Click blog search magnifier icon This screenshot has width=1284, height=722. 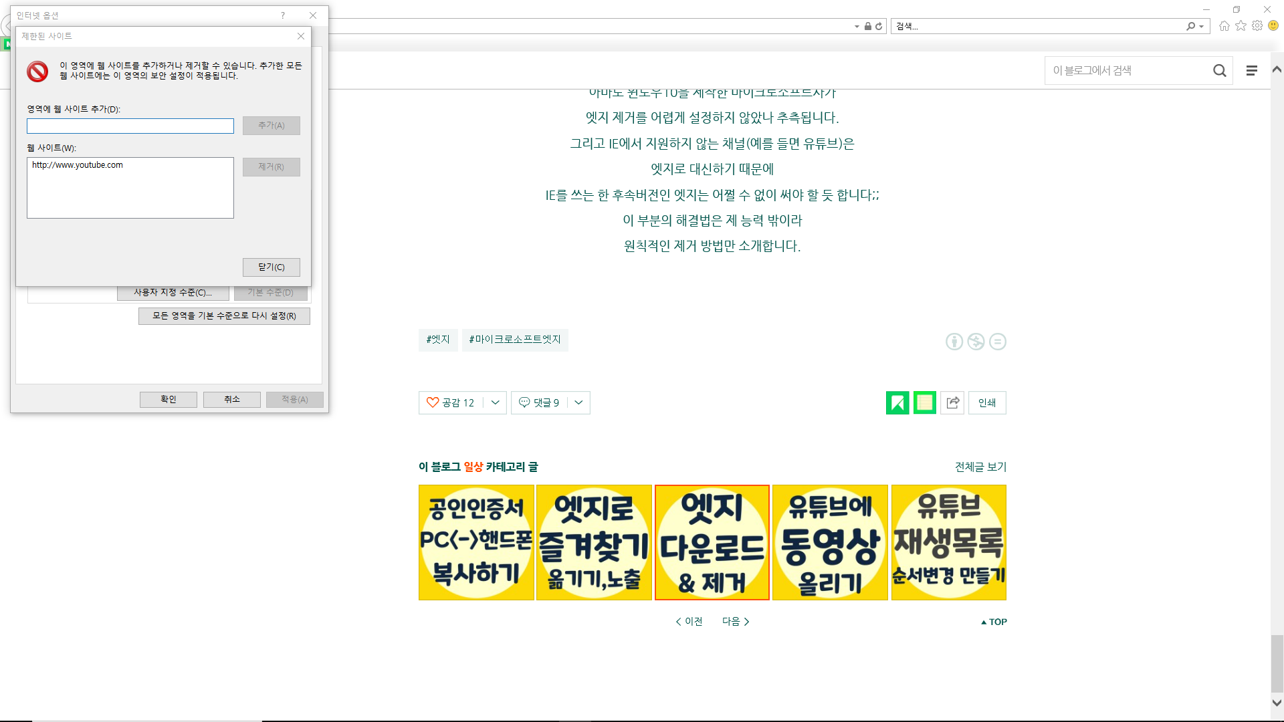pyautogui.click(x=1219, y=70)
